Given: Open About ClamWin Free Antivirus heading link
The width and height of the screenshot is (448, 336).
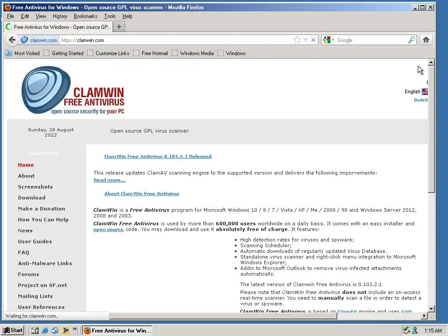Looking at the screenshot, I should (142, 193).
